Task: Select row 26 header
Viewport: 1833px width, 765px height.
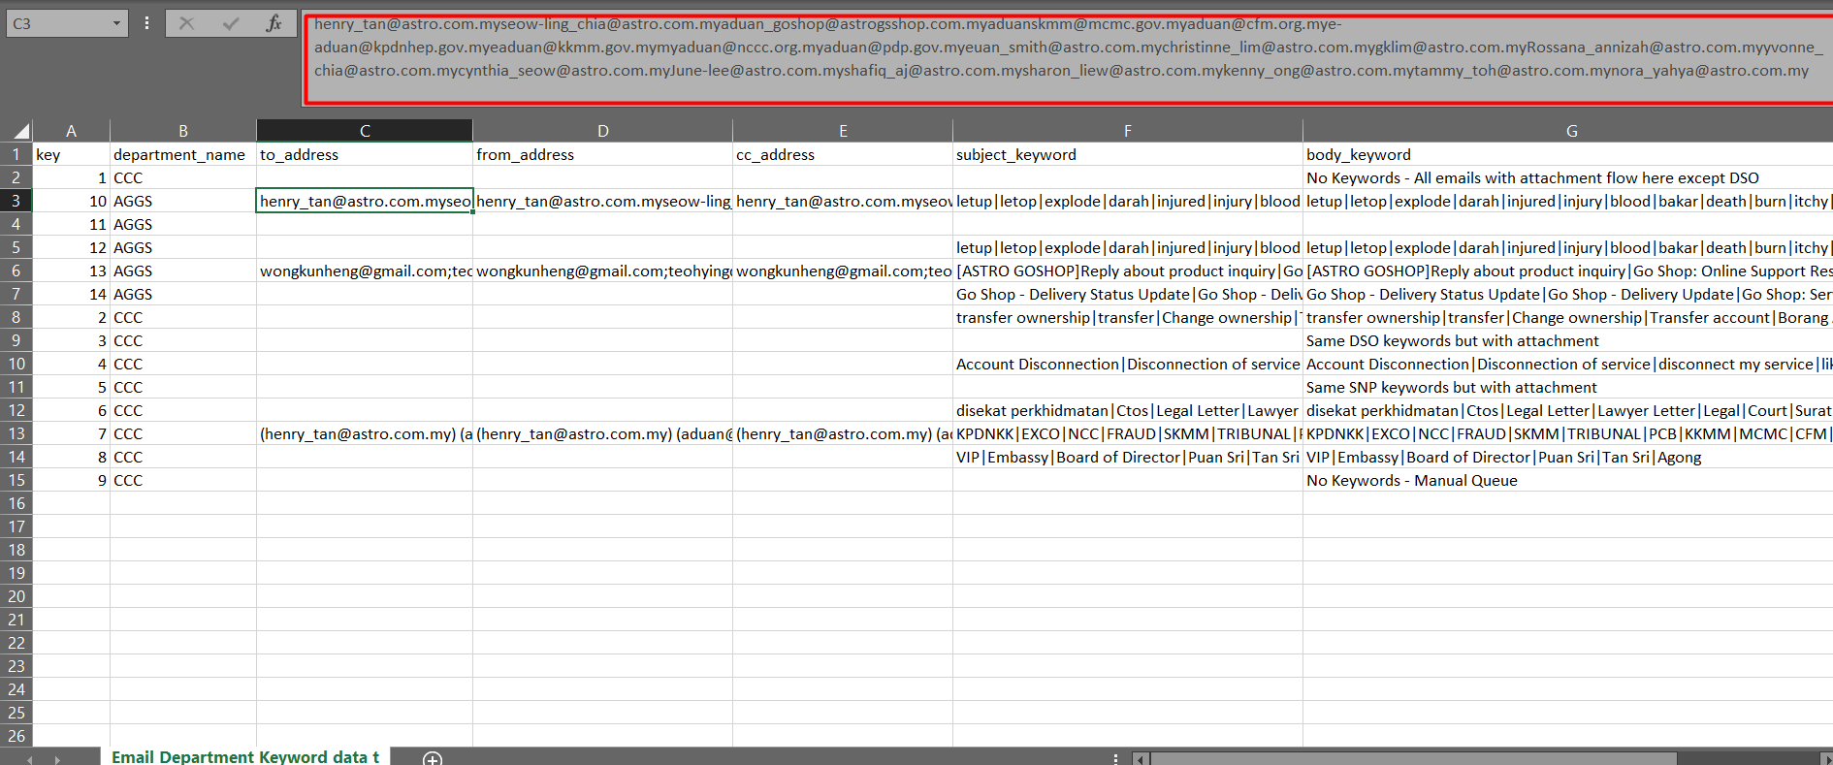Action: [x=16, y=736]
